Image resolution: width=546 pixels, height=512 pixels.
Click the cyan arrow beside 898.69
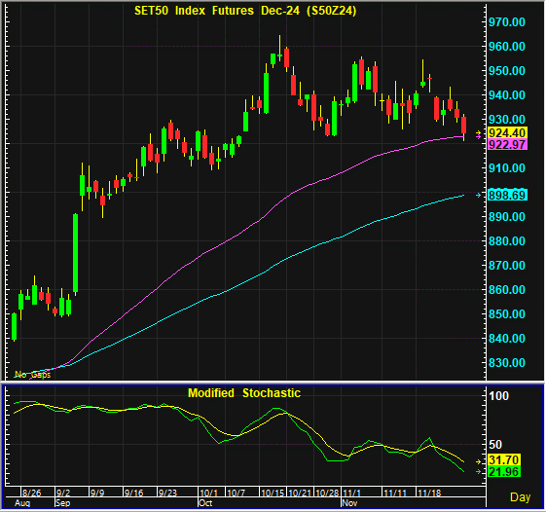(x=479, y=195)
